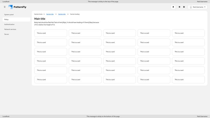This screenshot has height=118, width=210.
Task: Open the notifications bell
Action: (173, 7)
